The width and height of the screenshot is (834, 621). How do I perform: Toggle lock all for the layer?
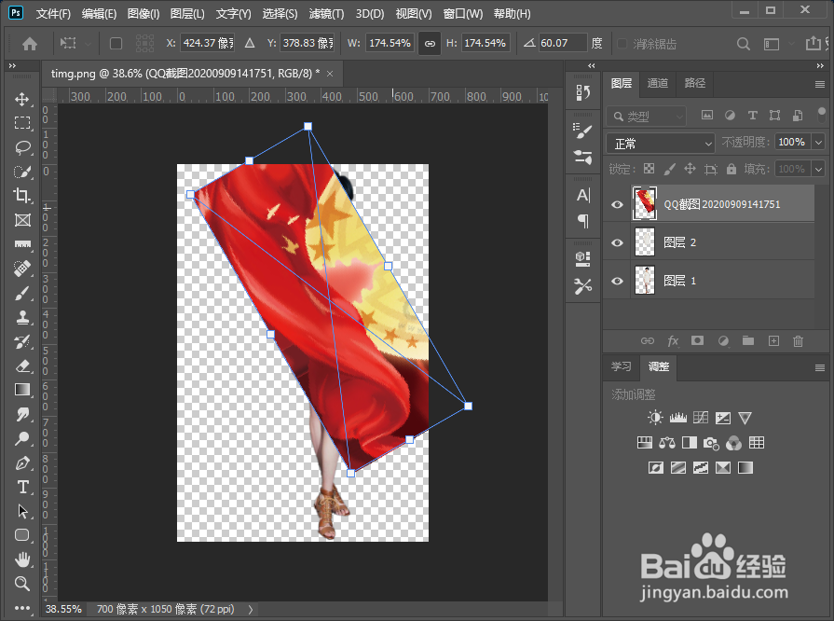click(731, 169)
